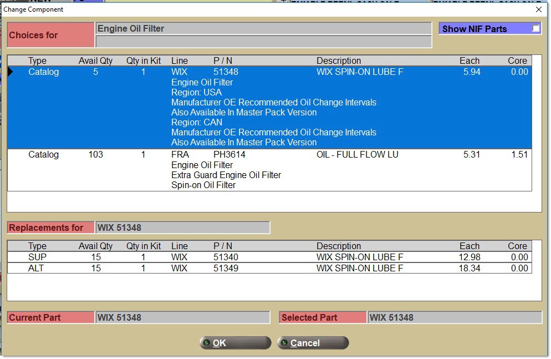Click the Replacements for WIX 51348 field
The height and width of the screenshot is (359, 551).
pos(182,227)
